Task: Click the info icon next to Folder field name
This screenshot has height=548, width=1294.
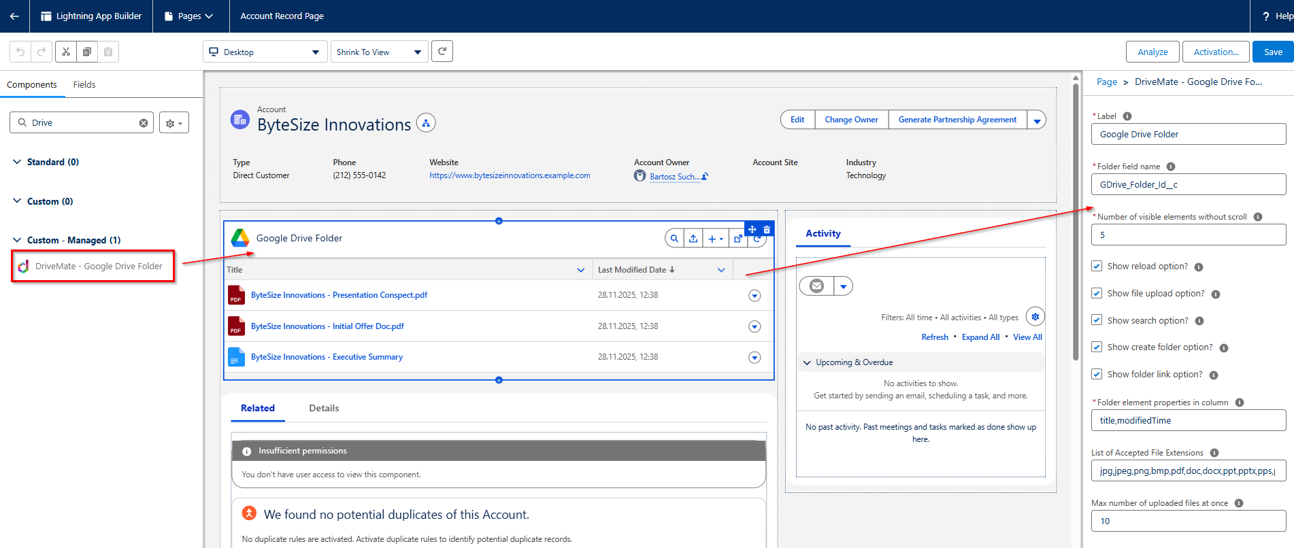Action: (1171, 167)
